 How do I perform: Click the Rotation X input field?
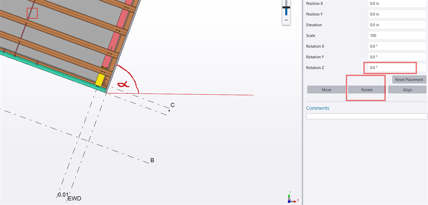tap(397, 46)
